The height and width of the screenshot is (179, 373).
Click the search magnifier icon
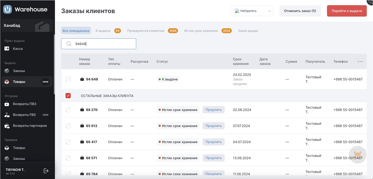pyautogui.click(x=69, y=44)
